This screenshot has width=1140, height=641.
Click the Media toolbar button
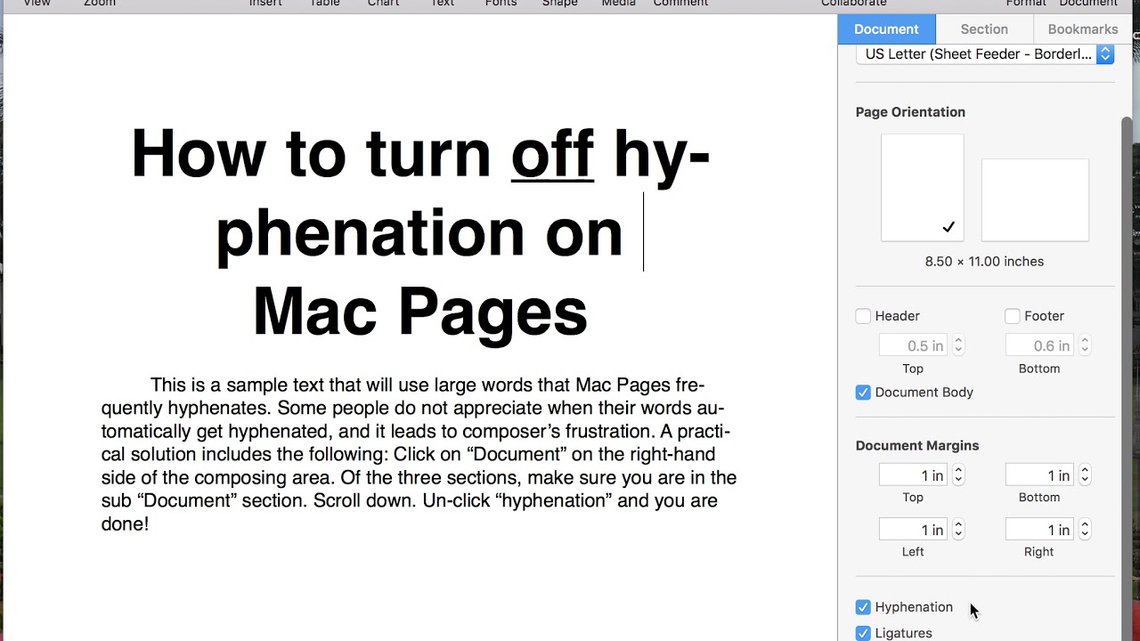pyautogui.click(x=619, y=4)
